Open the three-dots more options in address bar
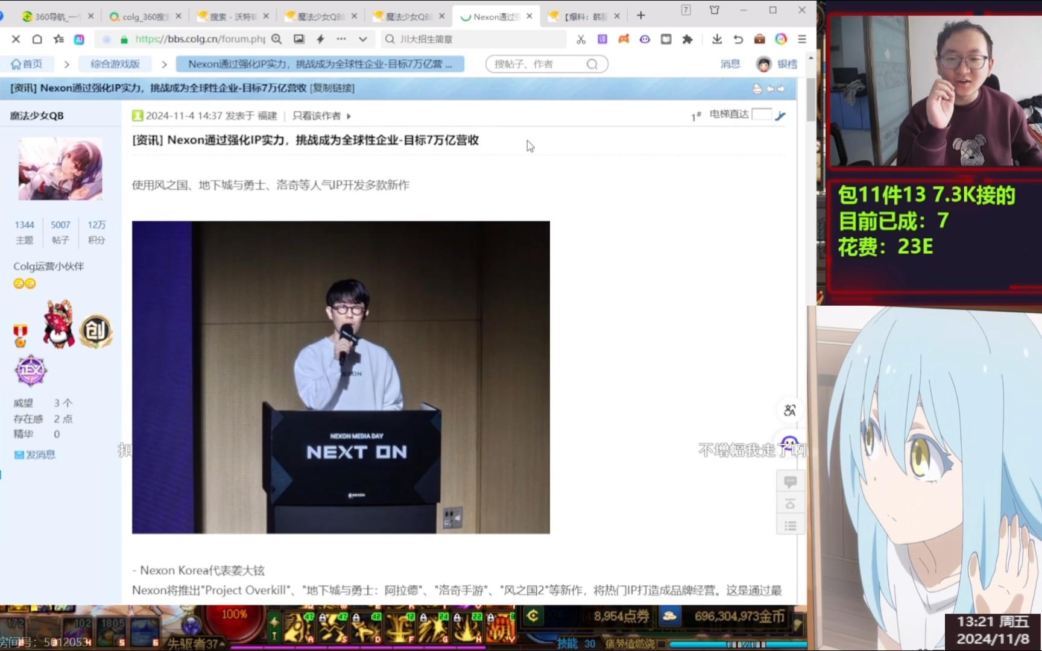1042x651 pixels. coord(341,39)
